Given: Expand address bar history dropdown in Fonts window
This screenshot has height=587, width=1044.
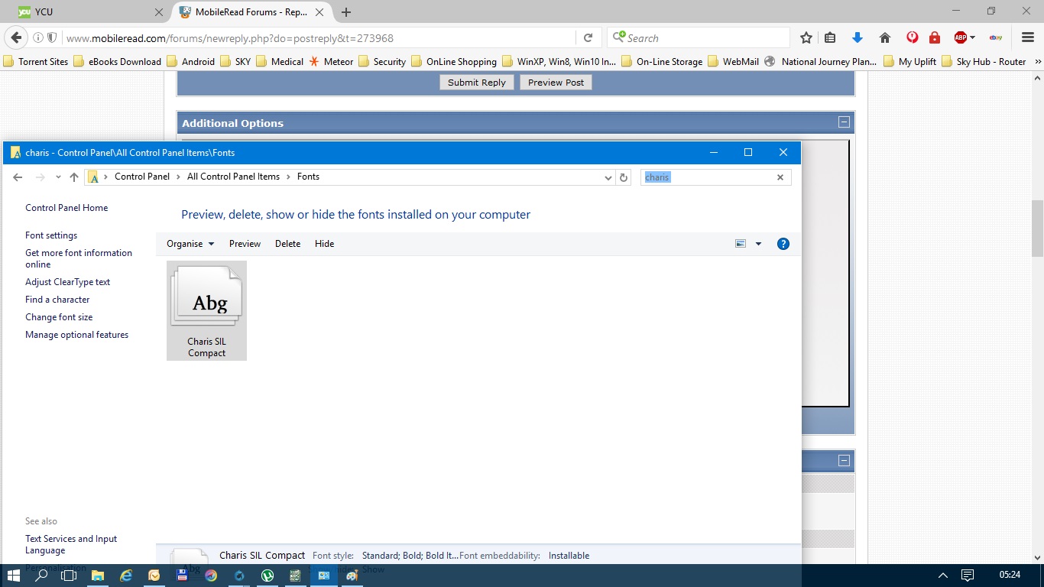Looking at the screenshot, I should click(x=608, y=177).
